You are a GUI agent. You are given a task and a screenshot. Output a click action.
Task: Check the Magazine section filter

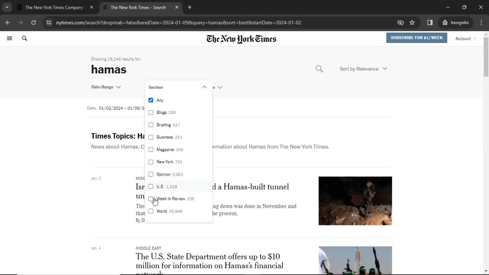(x=151, y=149)
